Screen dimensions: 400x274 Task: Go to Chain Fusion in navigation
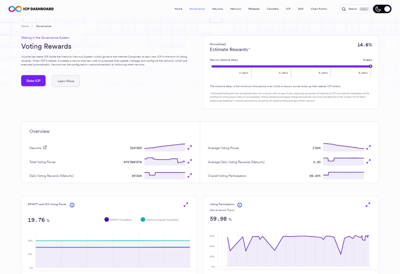click(319, 9)
